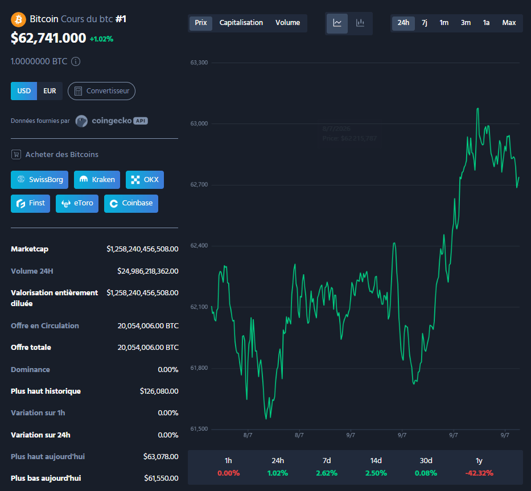
Task: Select the 24h time range
Action: [x=403, y=23]
